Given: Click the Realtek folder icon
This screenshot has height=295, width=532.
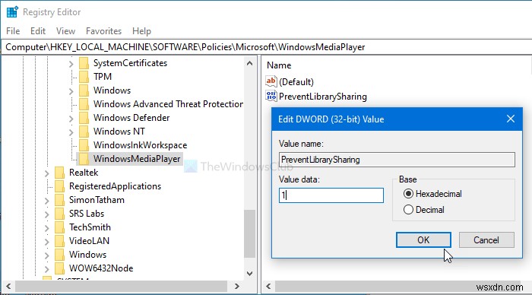Looking at the screenshot, I should (x=59, y=173).
